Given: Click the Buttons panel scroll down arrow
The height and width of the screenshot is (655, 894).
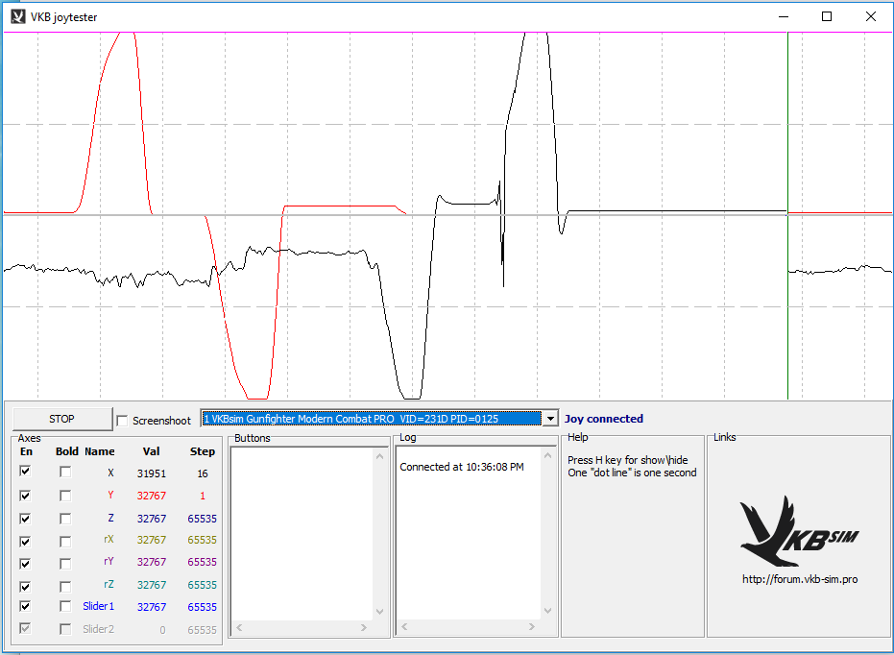Looking at the screenshot, I should coord(379,612).
